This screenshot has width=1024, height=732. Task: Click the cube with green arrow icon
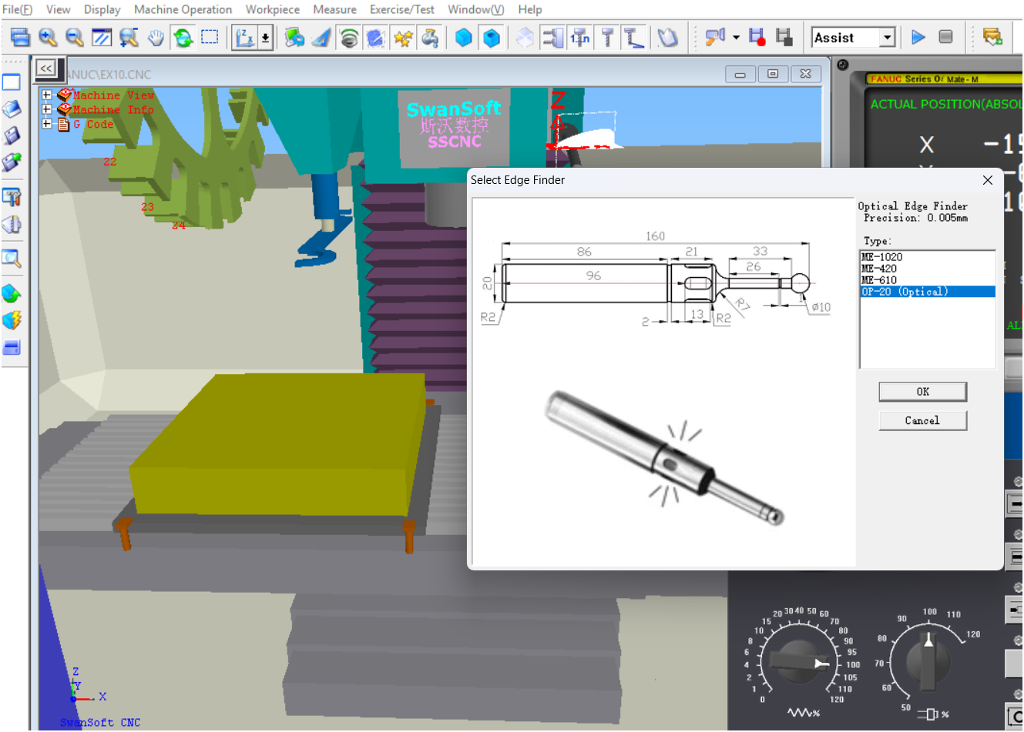12,293
